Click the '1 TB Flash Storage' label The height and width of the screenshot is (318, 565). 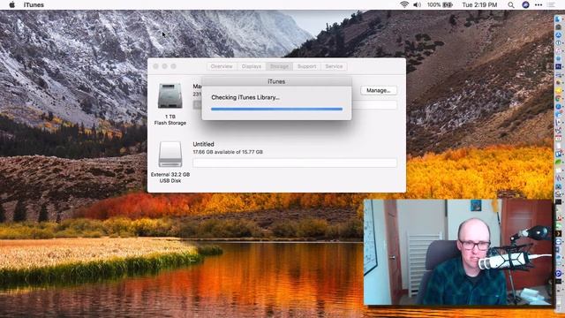tap(170, 120)
